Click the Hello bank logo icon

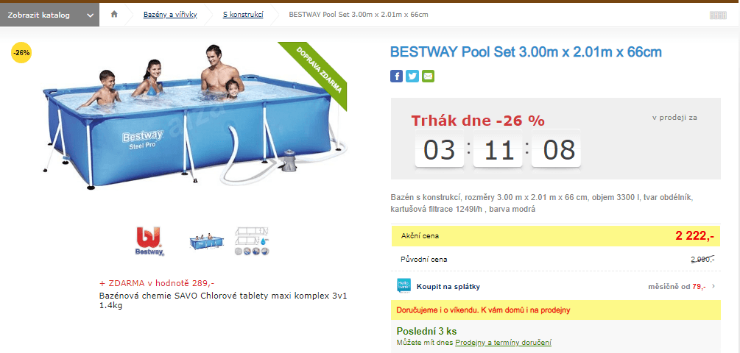coord(403,286)
